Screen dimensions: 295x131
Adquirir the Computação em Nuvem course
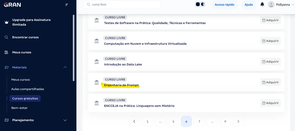point(271,41)
